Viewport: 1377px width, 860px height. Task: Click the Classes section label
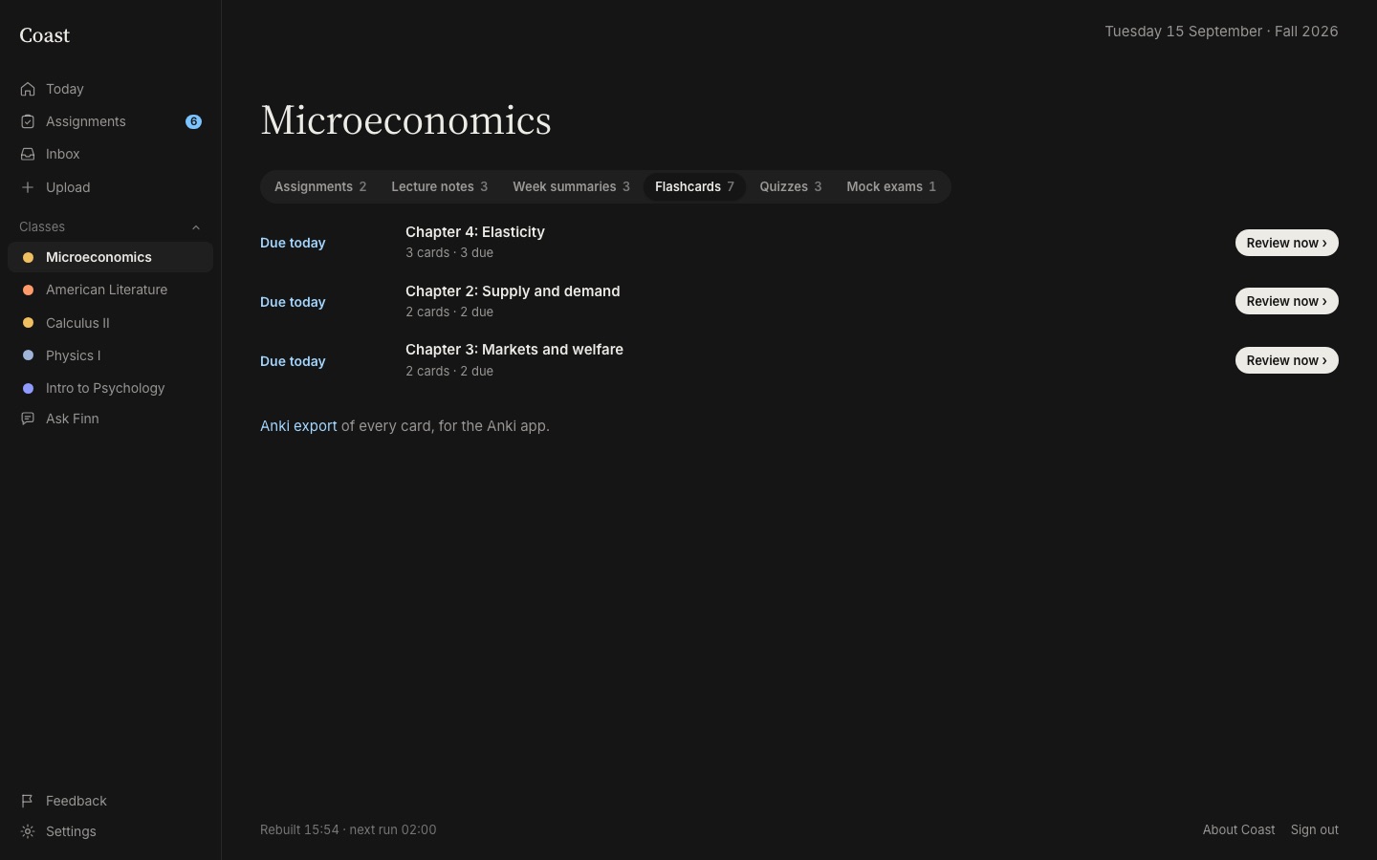42,227
